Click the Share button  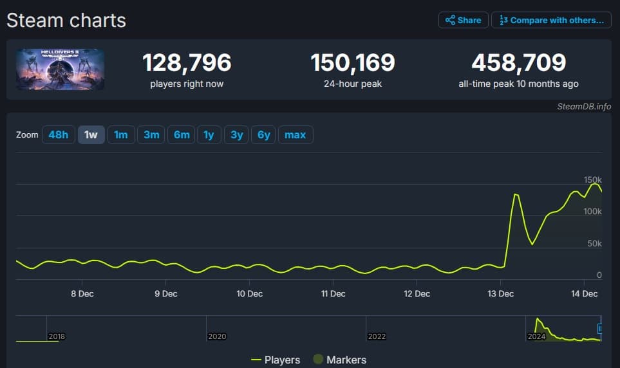463,20
